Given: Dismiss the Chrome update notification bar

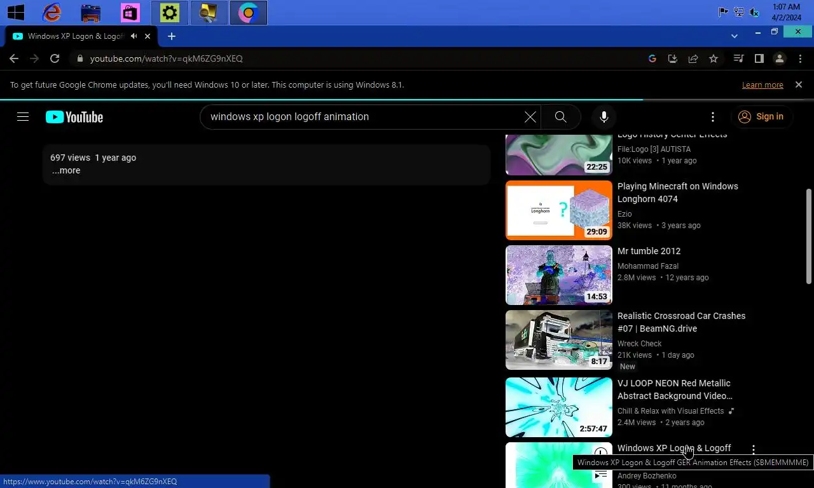Looking at the screenshot, I should [799, 85].
